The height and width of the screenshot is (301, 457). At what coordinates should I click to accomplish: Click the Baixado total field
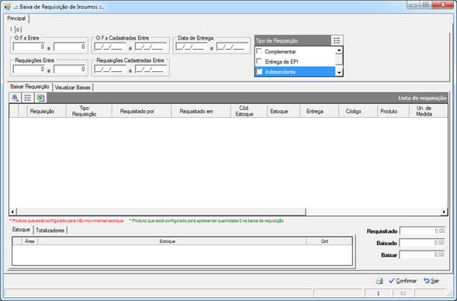click(423, 243)
